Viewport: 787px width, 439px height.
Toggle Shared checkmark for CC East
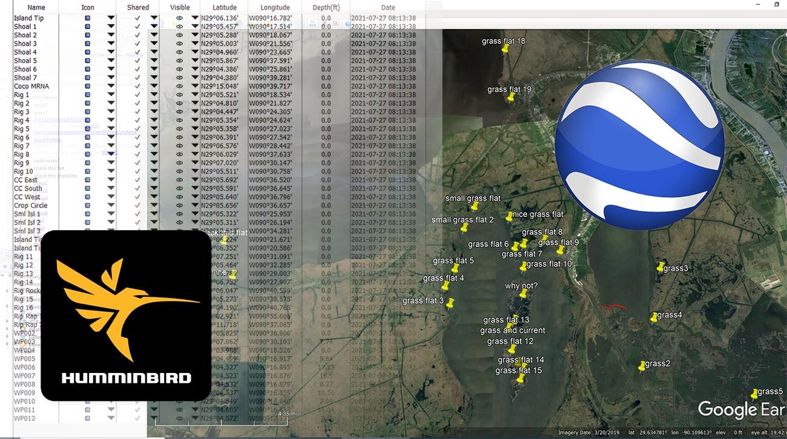click(137, 180)
